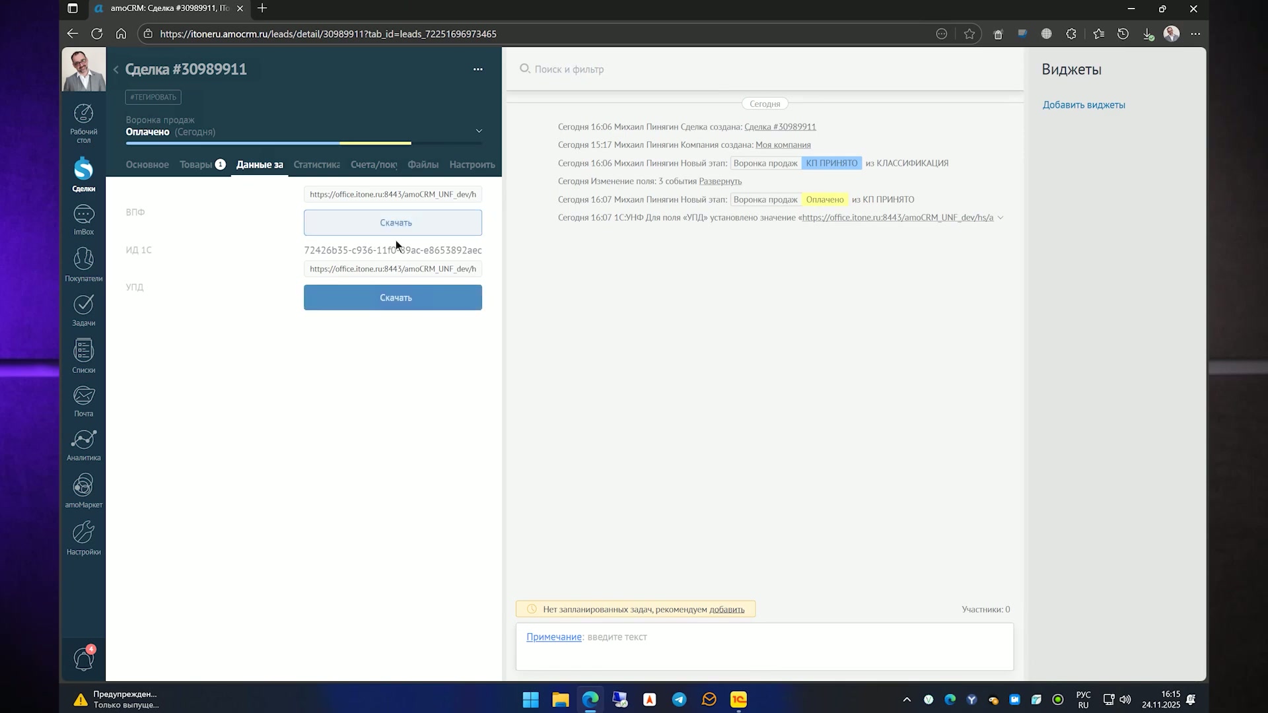
Task: Open notifications bell with badge
Action: click(x=84, y=658)
